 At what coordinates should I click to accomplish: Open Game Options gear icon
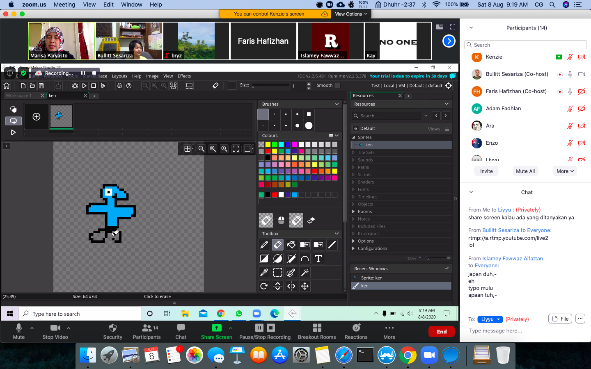coord(119,86)
